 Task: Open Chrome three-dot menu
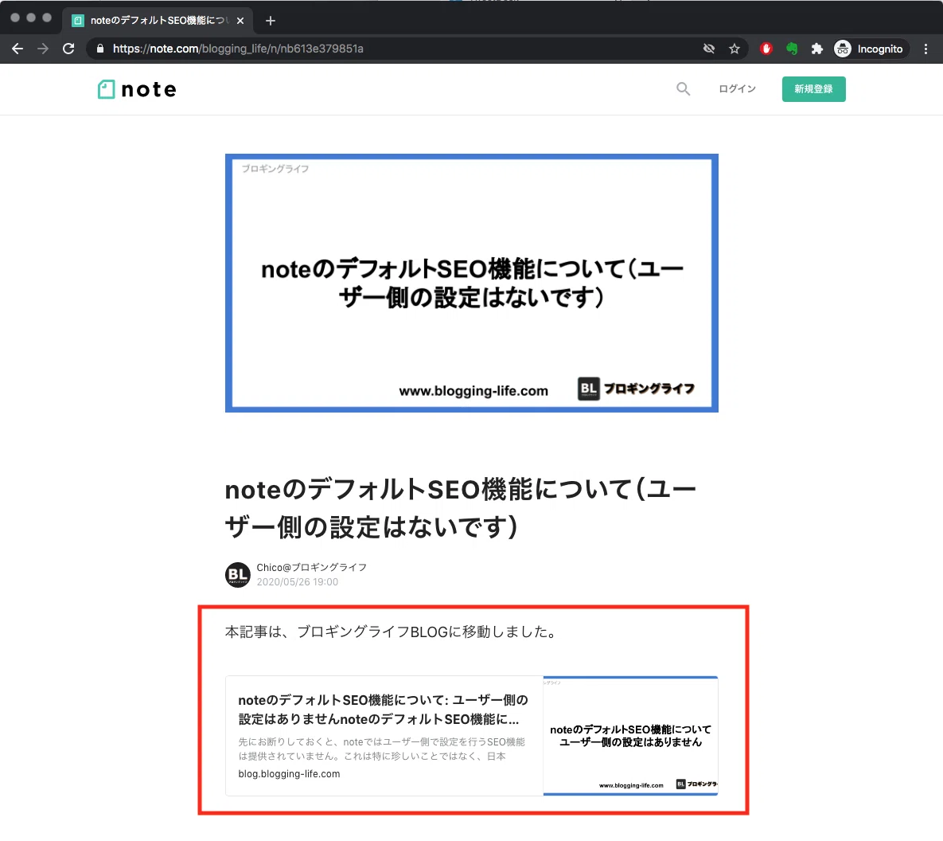(925, 49)
